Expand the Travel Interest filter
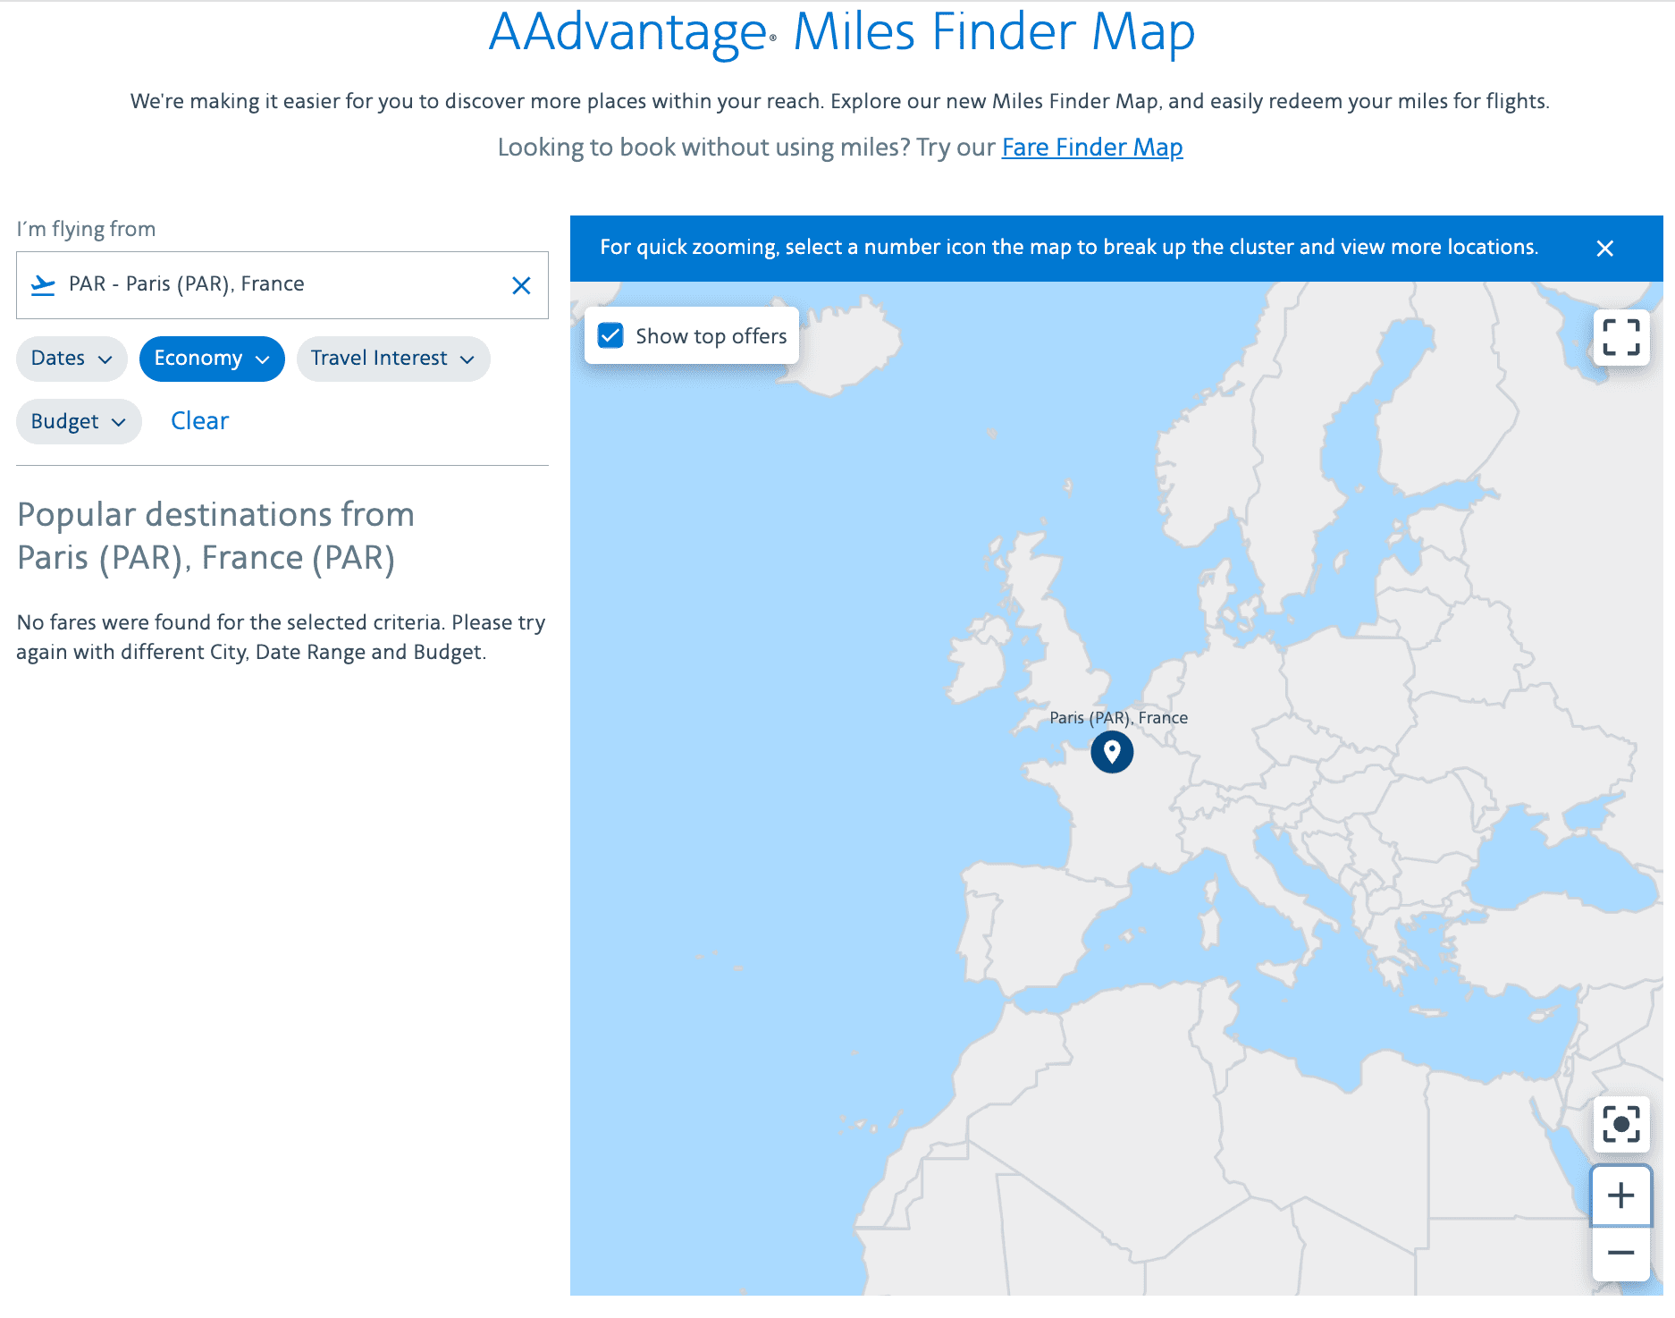The height and width of the screenshot is (1318, 1675). pos(393,359)
